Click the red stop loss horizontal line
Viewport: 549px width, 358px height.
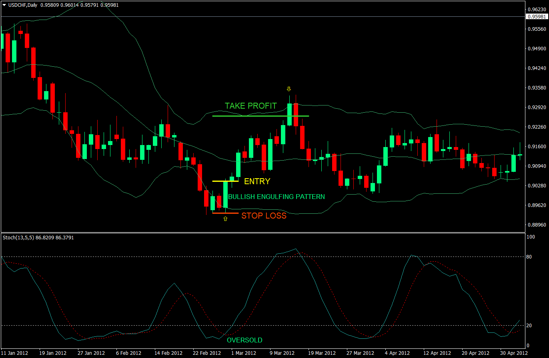click(x=225, y=213)
